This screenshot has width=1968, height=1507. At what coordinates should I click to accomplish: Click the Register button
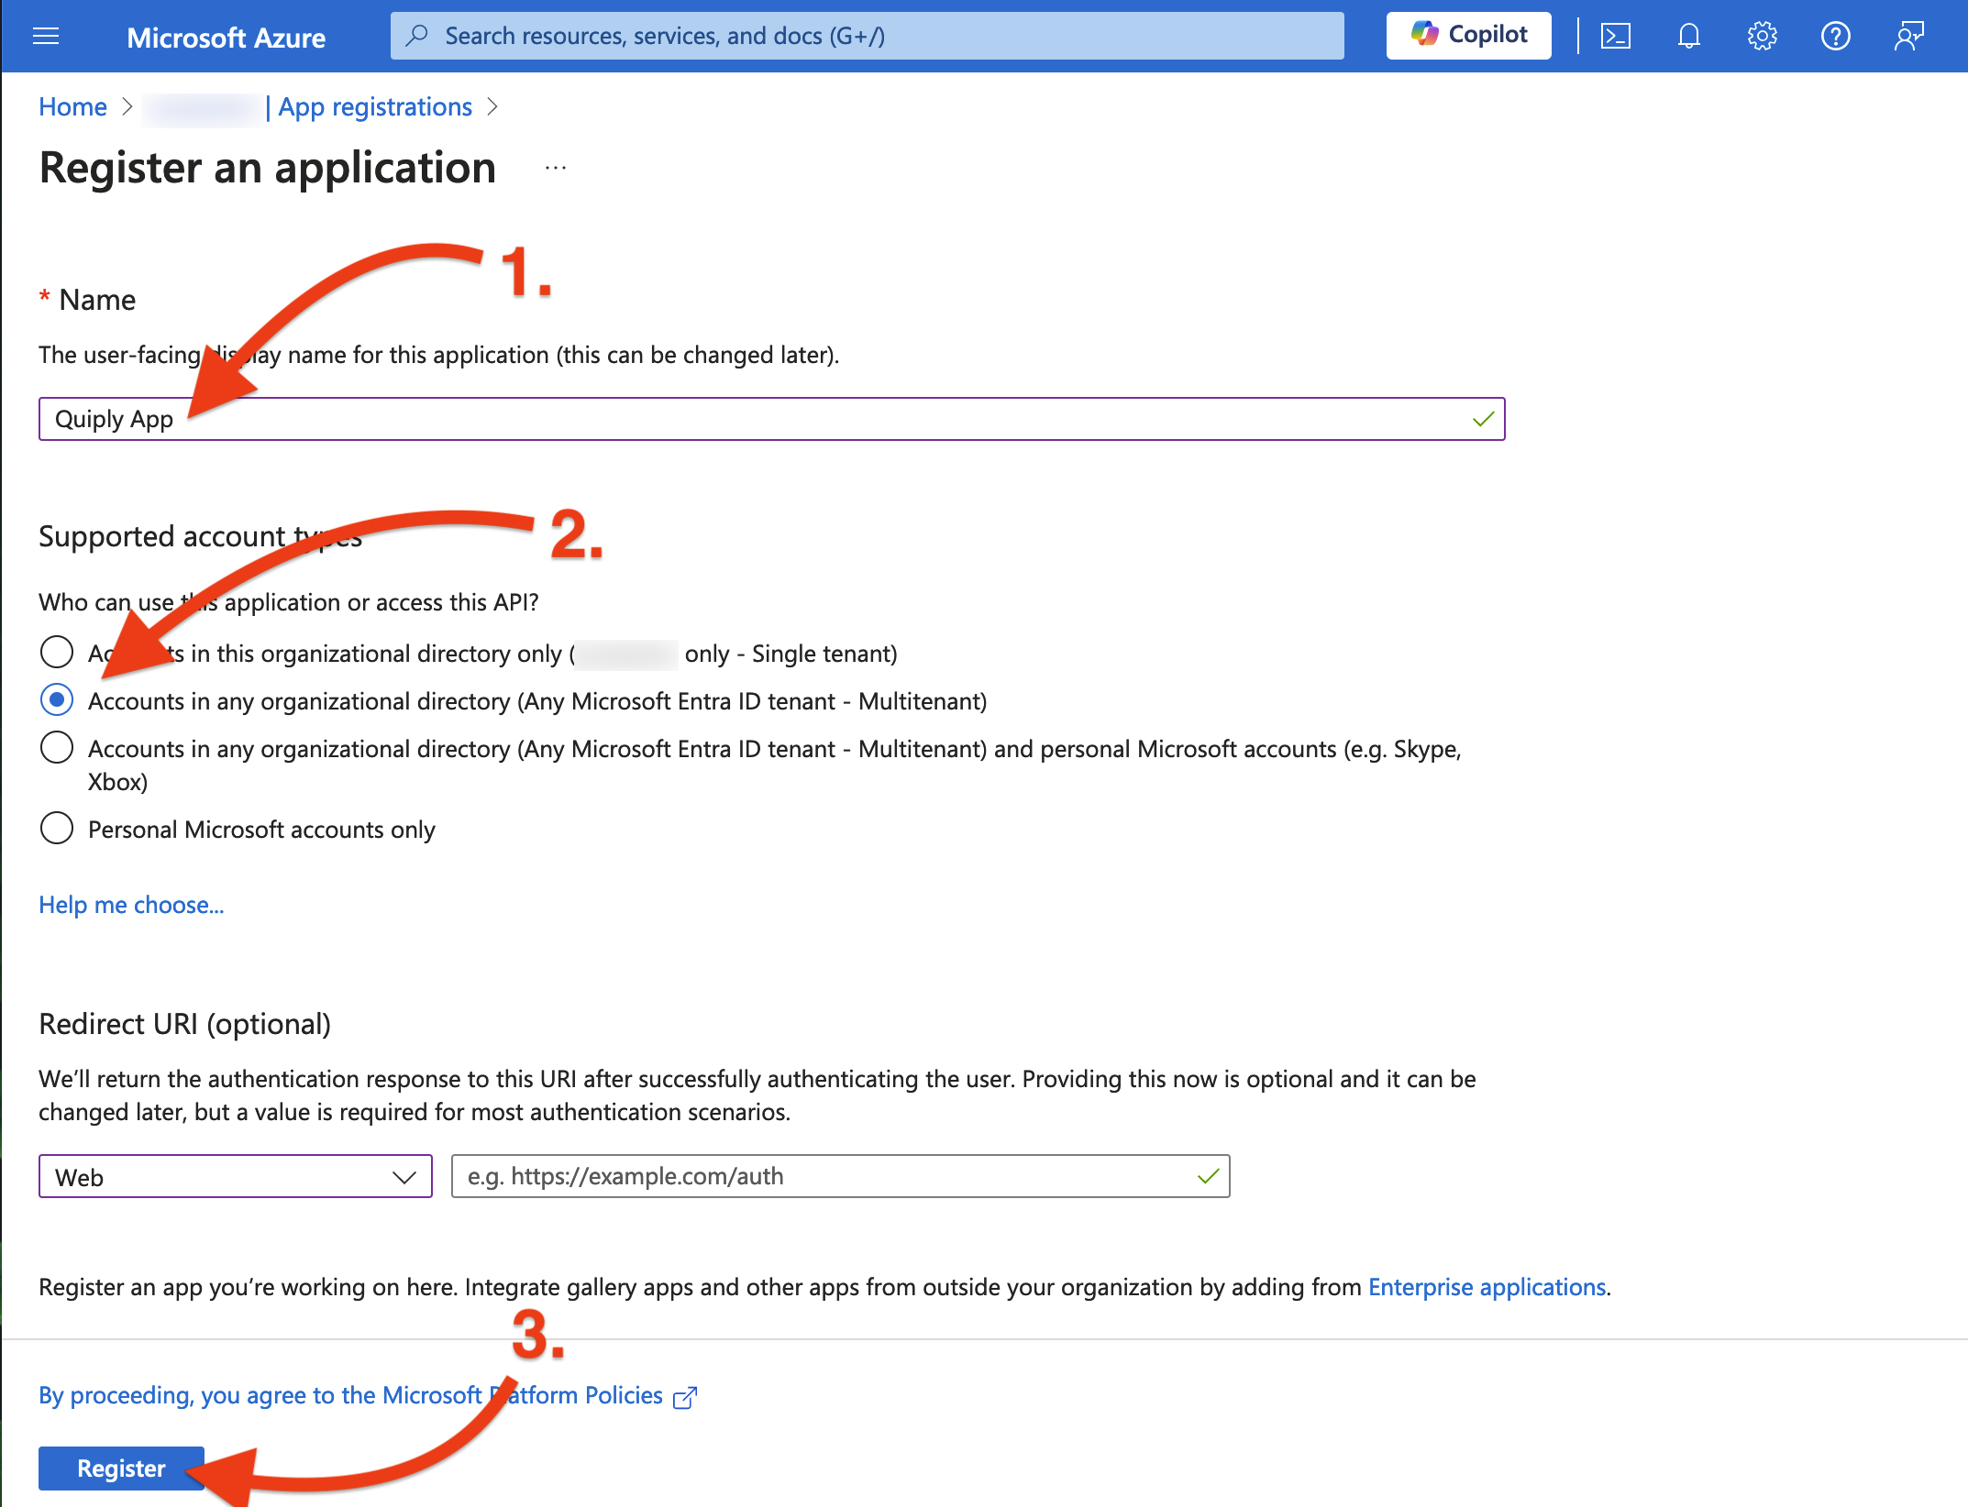[121, 1468]
